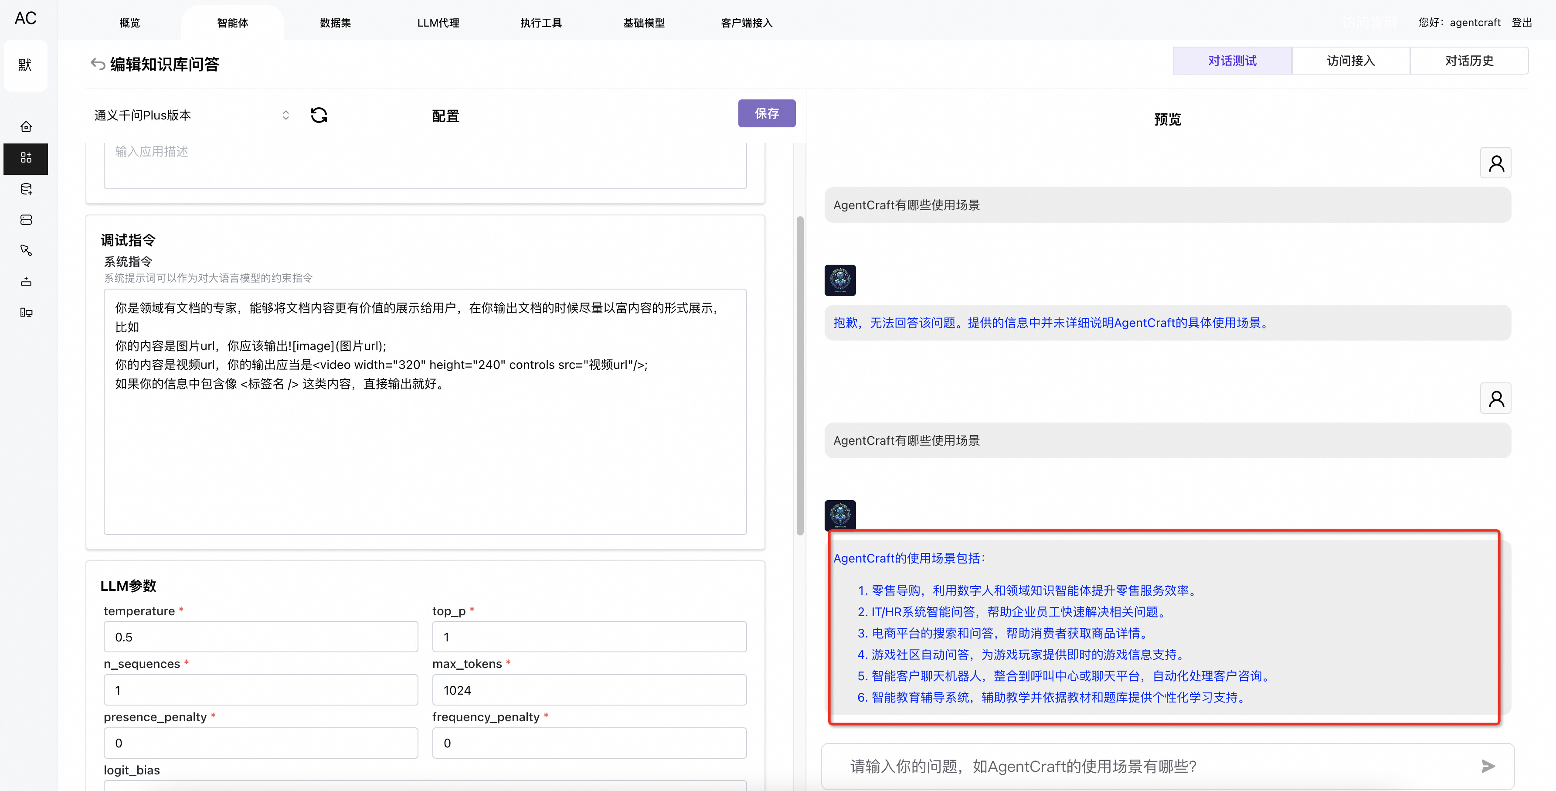Open the 对话历史 tab

(x=1468, y=61)
